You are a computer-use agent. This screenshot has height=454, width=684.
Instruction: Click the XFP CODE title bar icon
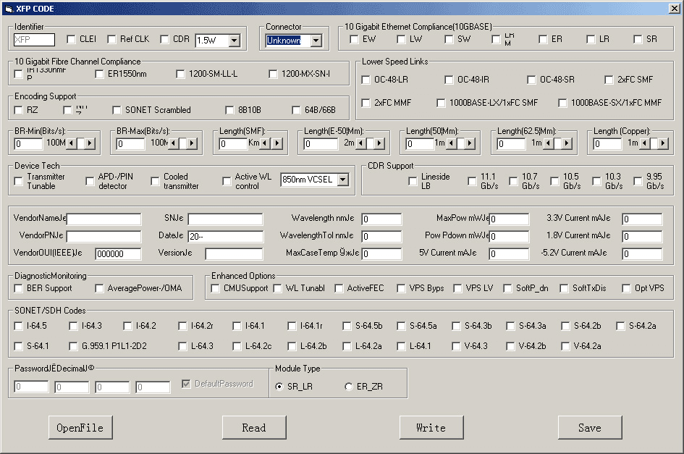point(8,8)
